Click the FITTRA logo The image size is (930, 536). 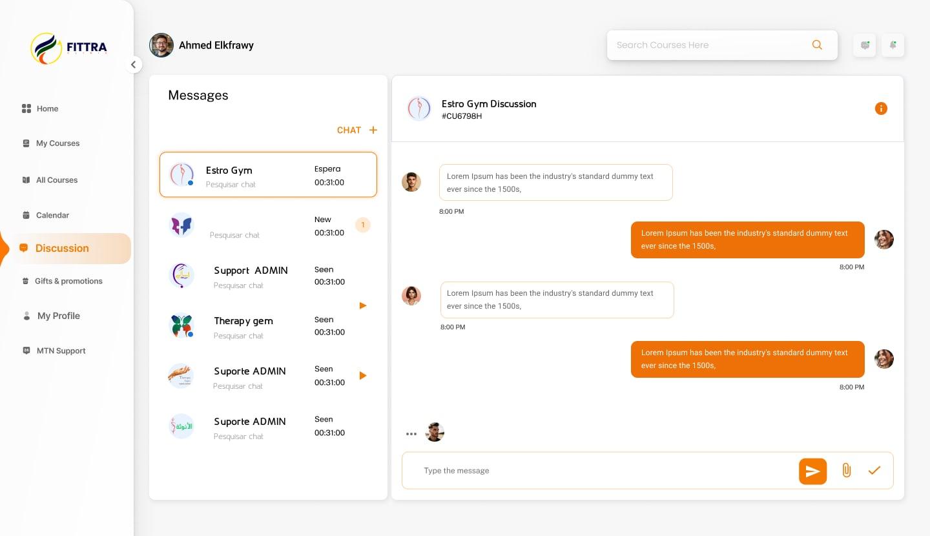(68, 48)
